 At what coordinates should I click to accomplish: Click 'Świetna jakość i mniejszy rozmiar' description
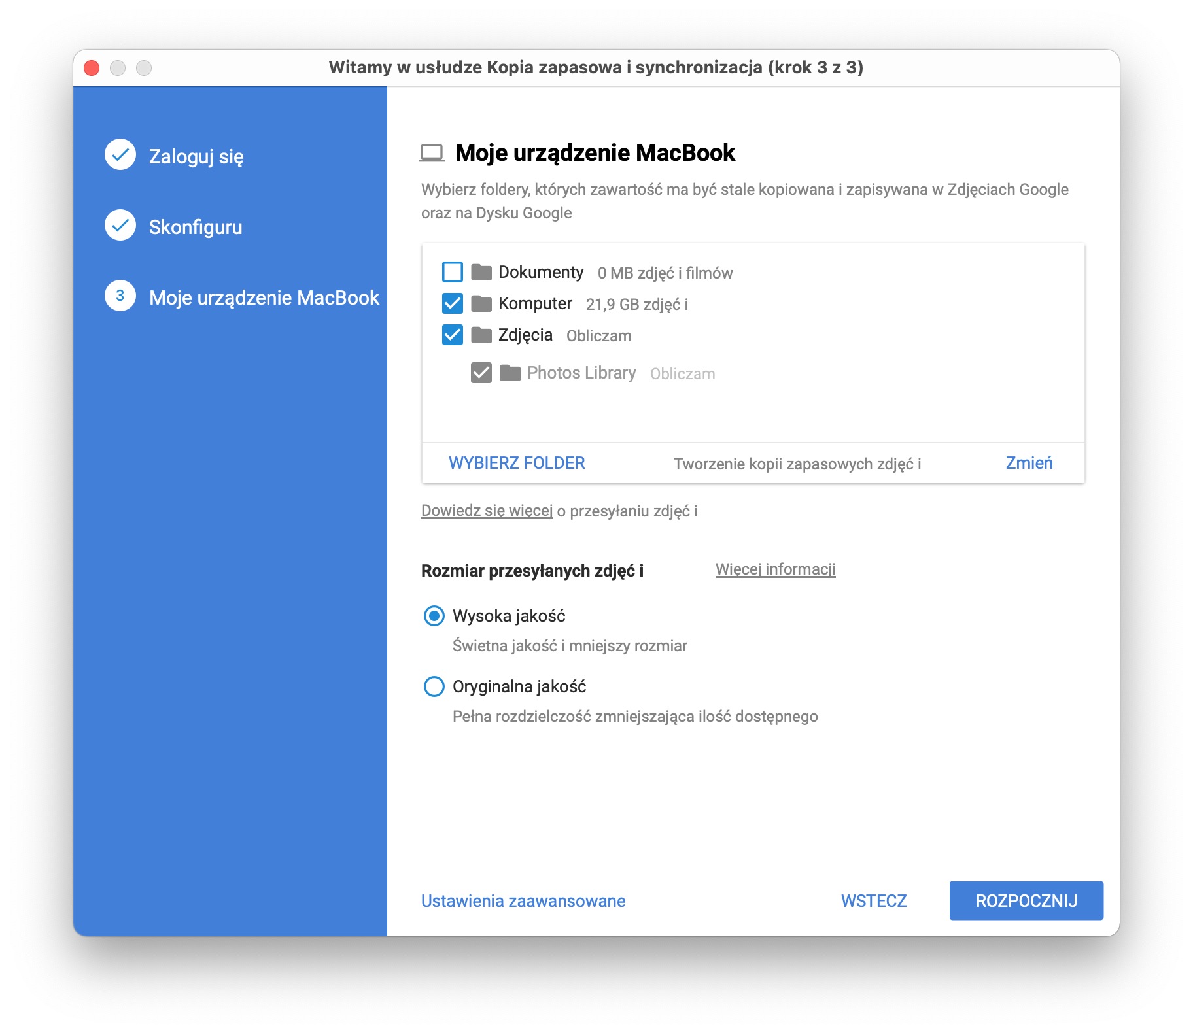(570, 646)
